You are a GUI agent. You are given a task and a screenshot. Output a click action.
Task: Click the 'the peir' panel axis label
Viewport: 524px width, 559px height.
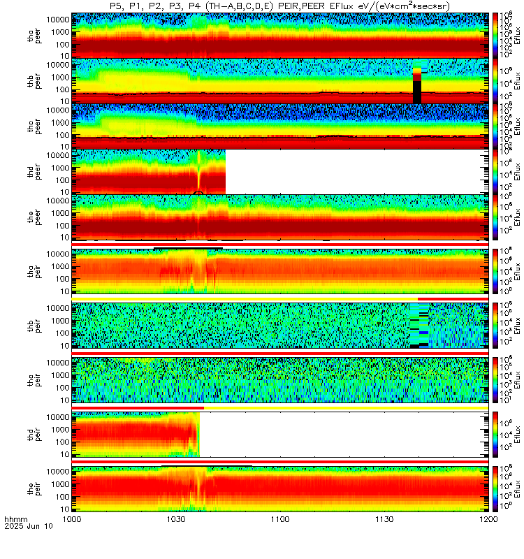34,488
